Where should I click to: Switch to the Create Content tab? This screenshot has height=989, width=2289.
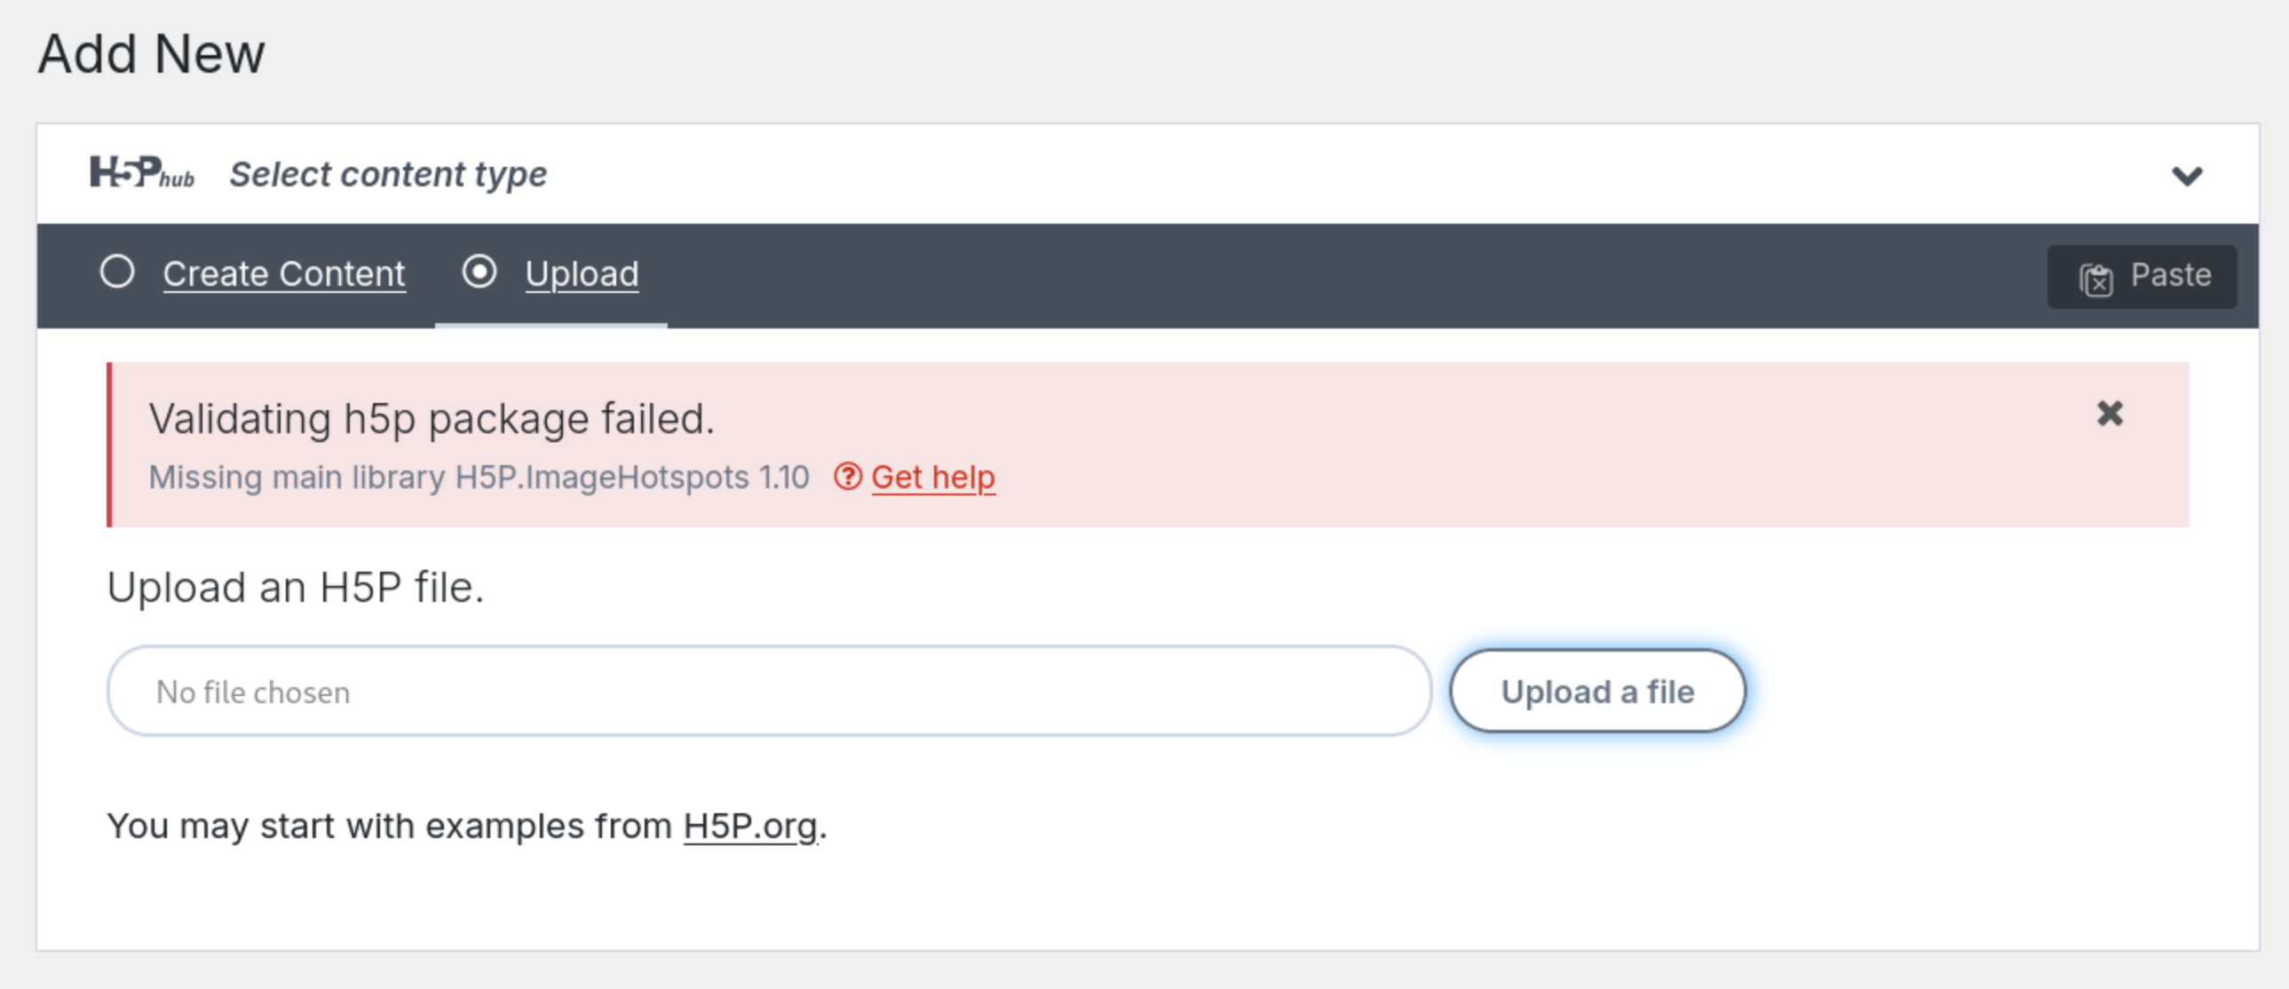click(283, 274)
